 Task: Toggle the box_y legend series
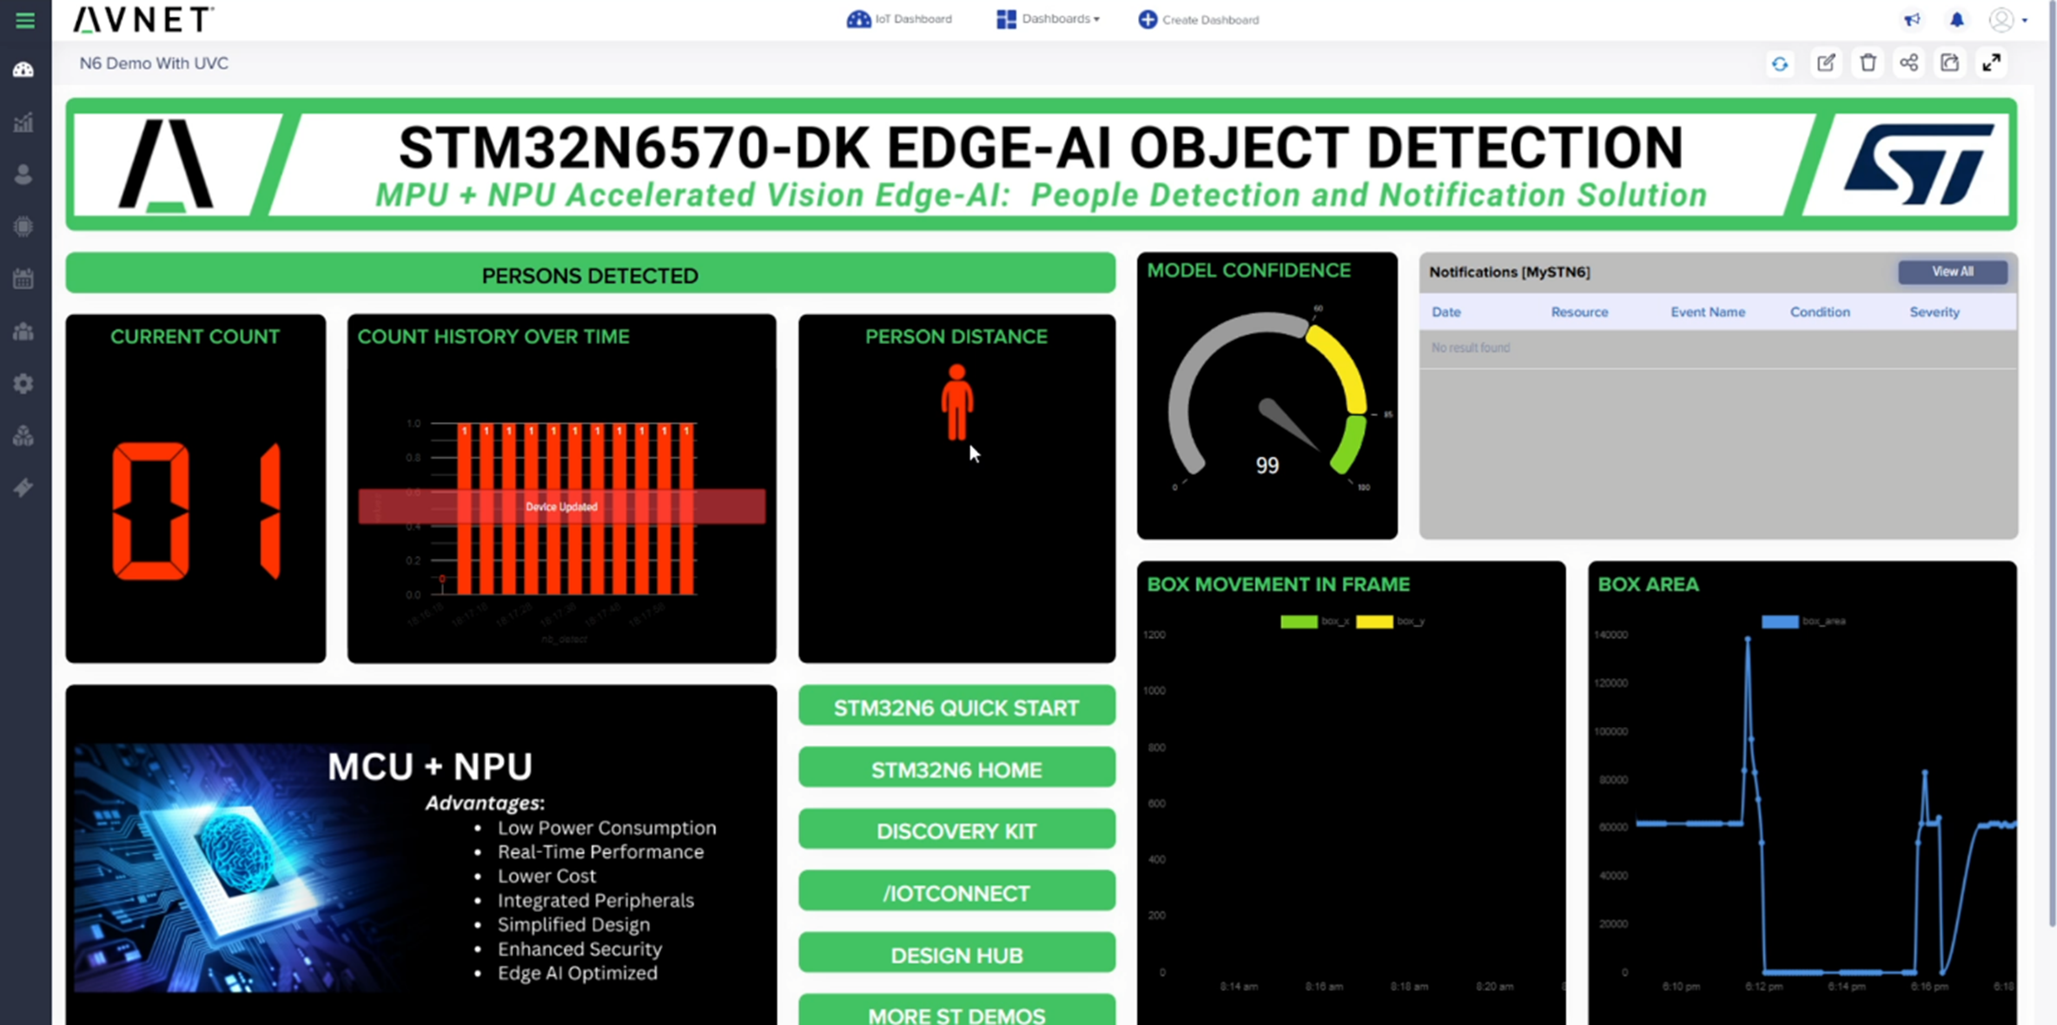[x=1390, y=621]
